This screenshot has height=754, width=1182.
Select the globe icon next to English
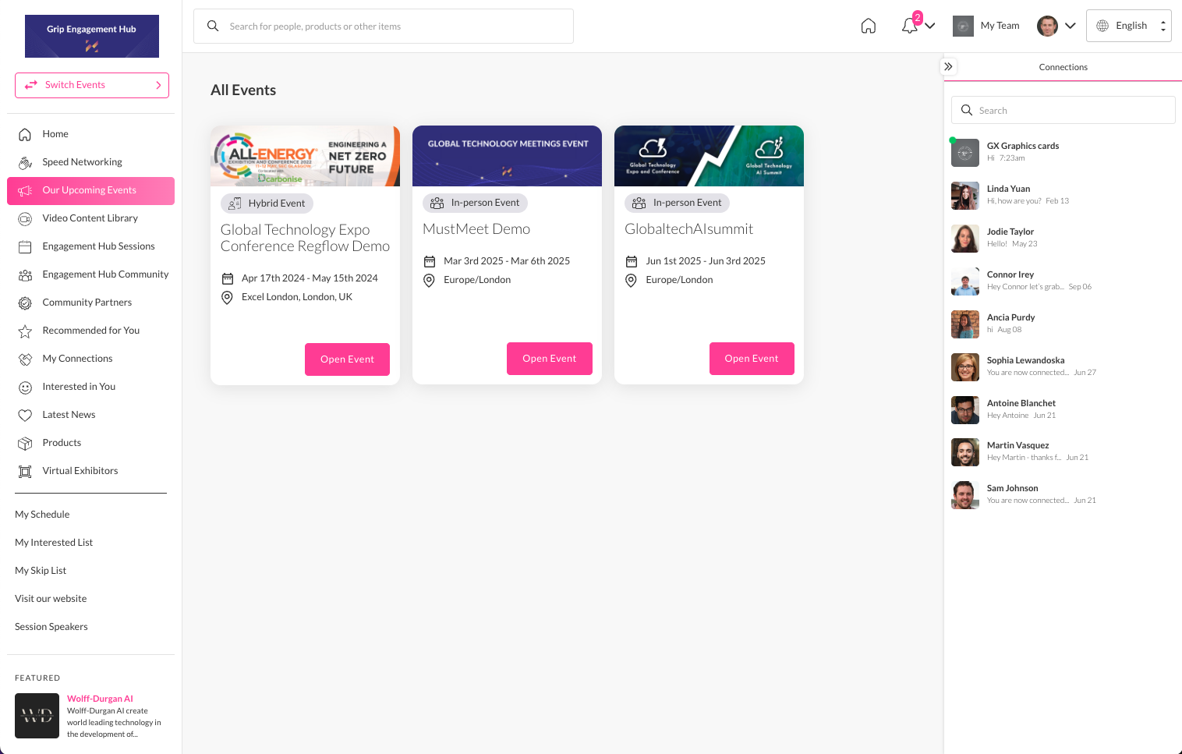[x=1102, y=25]
